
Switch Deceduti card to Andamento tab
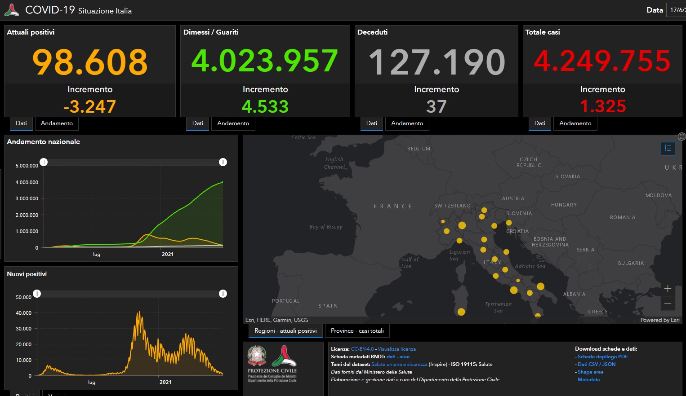click(x=407, y=123)
